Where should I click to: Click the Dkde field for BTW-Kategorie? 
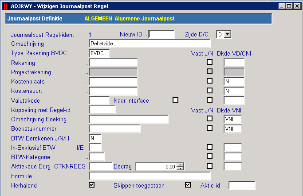[x=232, y=157]
